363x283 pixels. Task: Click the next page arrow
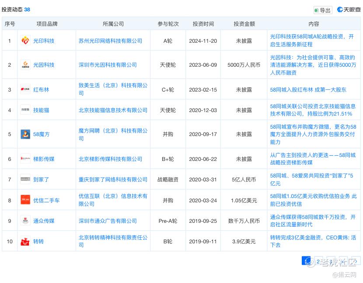click(x=356, y=261)
